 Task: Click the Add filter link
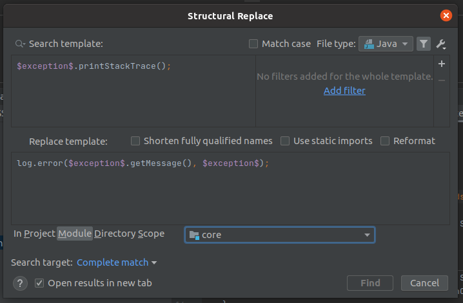point(344,91)
